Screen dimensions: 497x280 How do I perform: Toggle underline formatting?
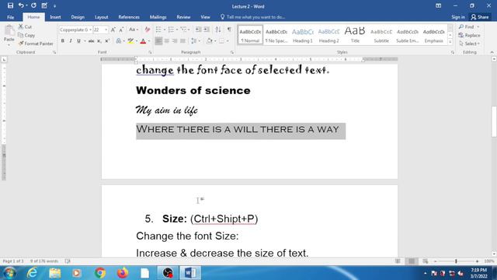[x=78, y=41]
